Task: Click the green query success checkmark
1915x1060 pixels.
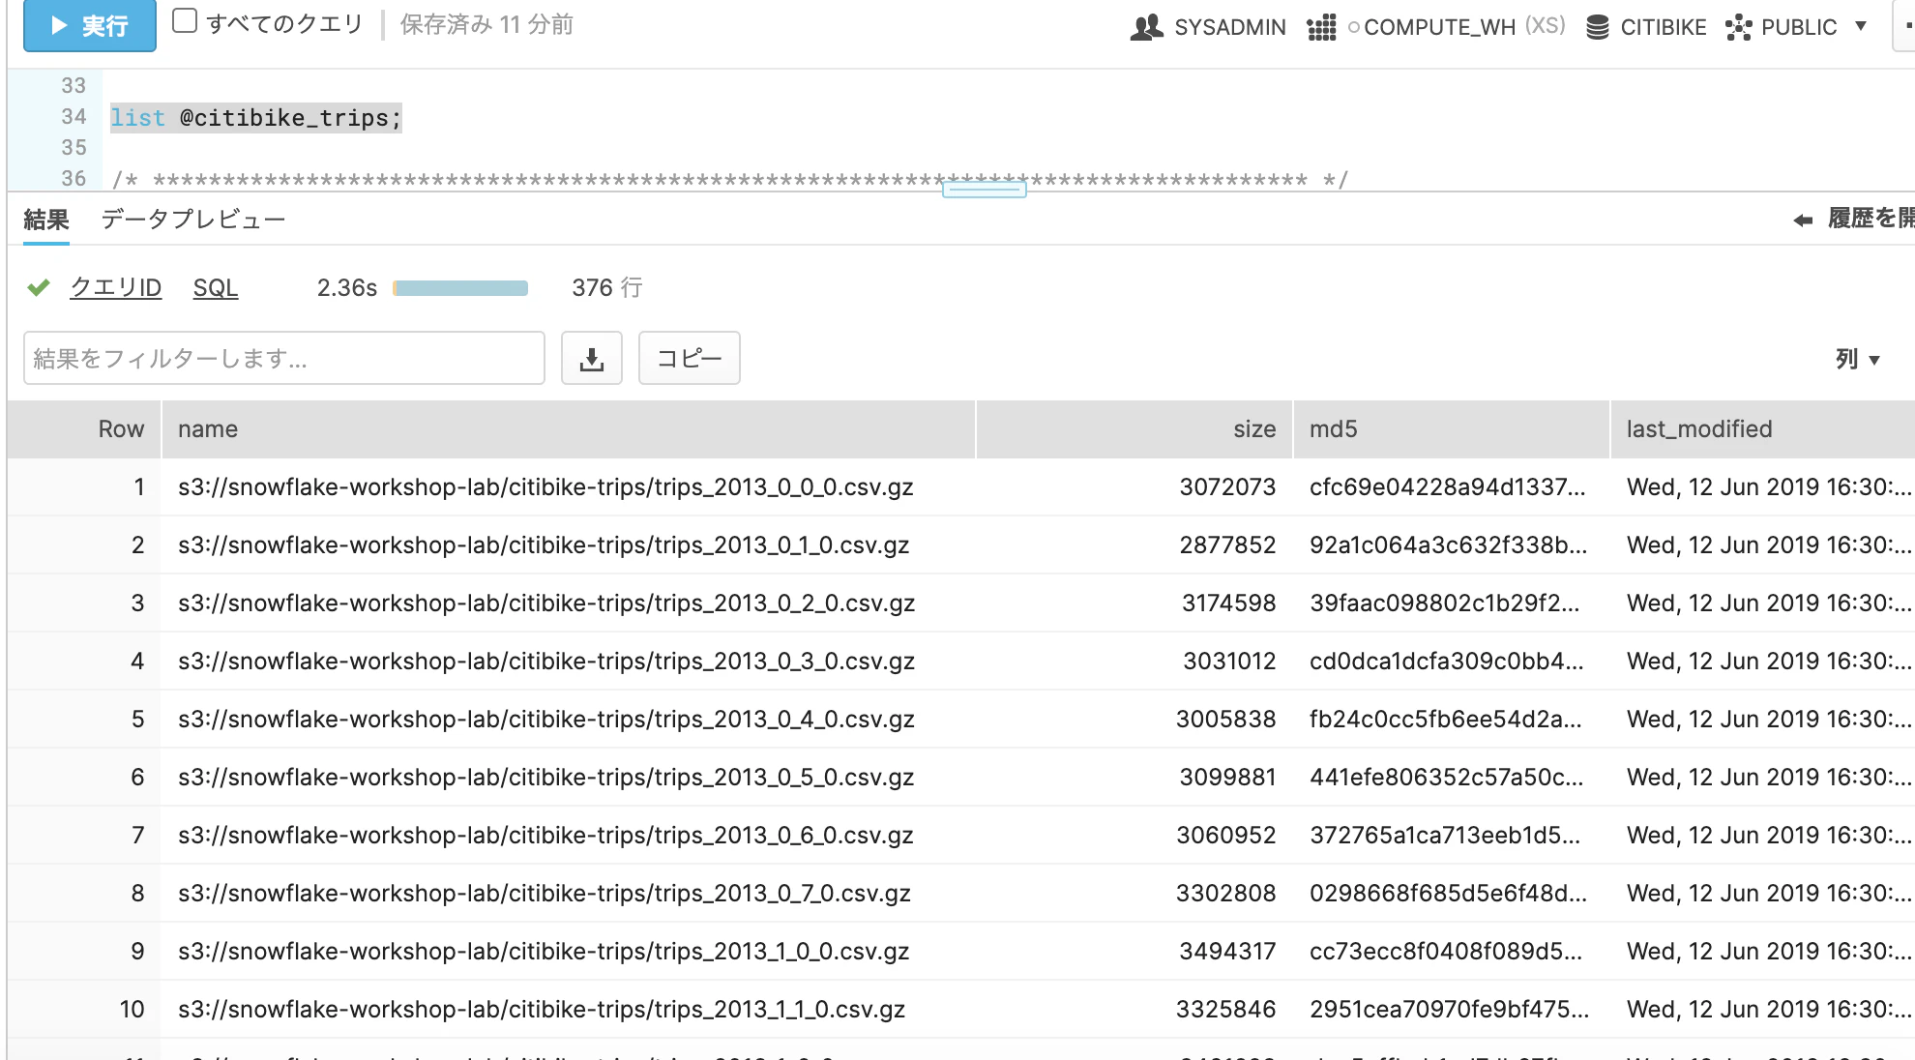Action: (x=39, y=287)
